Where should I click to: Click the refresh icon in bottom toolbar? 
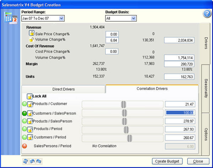click(25, 161)
